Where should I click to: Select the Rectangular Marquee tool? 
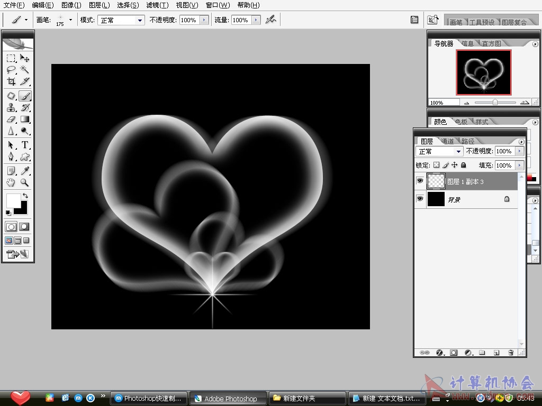coord(11,58)
